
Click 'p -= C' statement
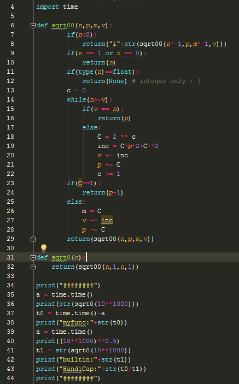[x=94, y=230]
